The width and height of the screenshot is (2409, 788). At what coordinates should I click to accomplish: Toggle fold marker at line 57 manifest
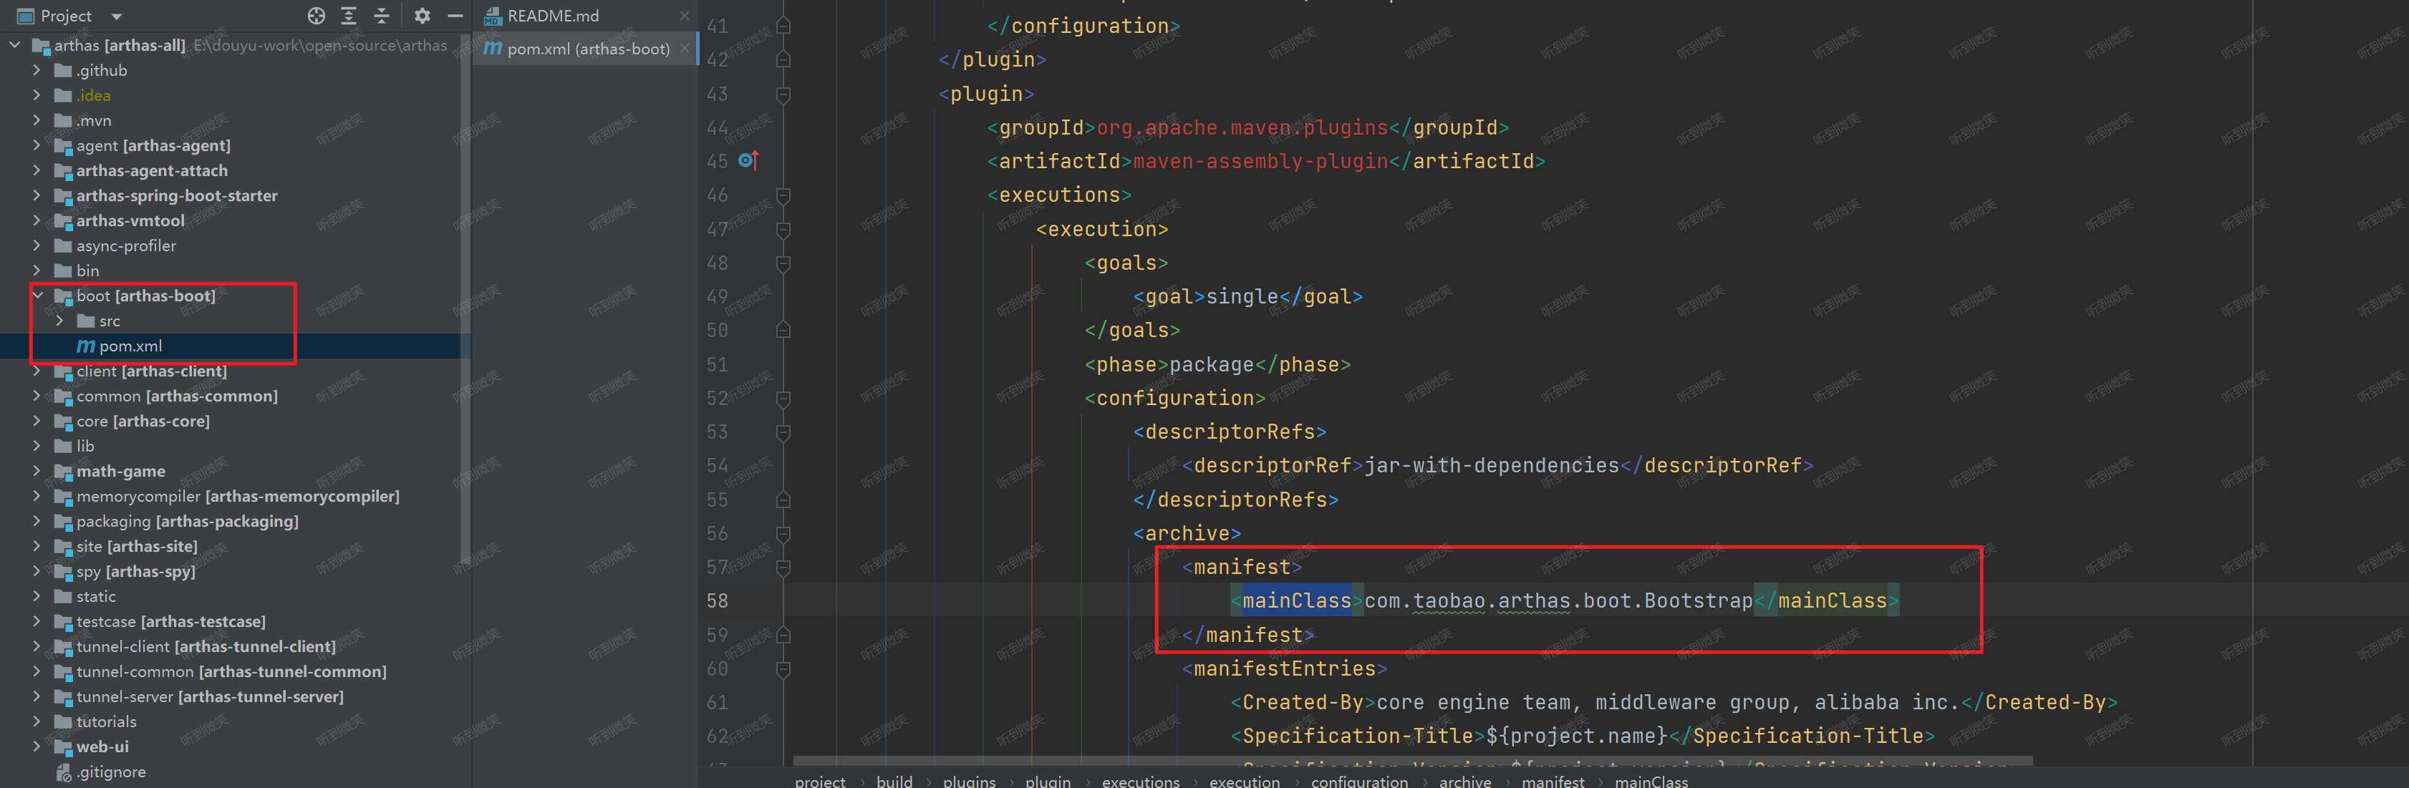(x=783, y=568)
